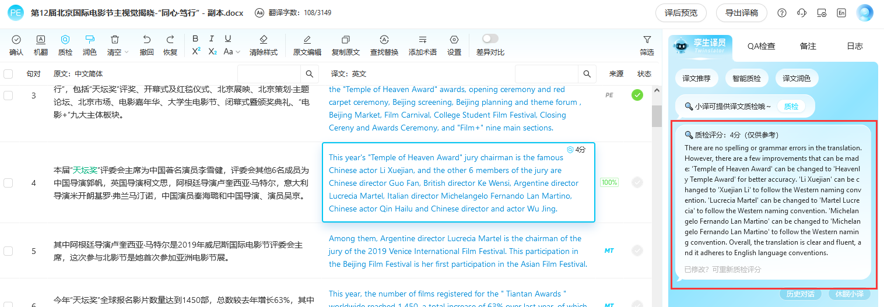Viewport: 884px width, 307px height.
Task: Toggle the 差异对比 switch
Action: [x=490, y=38]
